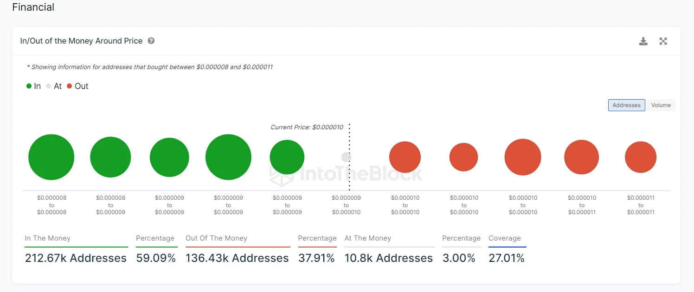Image resolution: width=694 pixels, height=292 pixels.
Task: Click the 136.43k Addresses value
Action: pos(237,258)
